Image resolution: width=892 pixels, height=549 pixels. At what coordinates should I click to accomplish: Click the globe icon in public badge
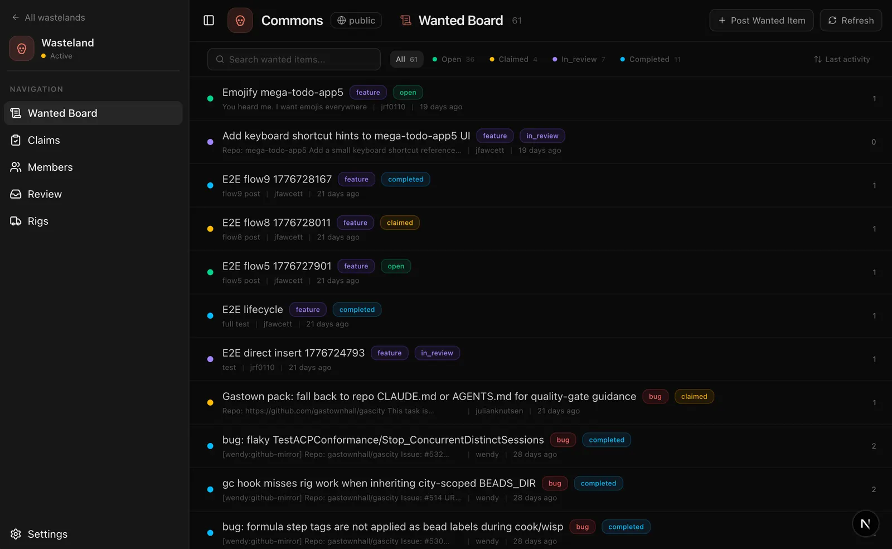pyautogui.click(x=342, y=21)
